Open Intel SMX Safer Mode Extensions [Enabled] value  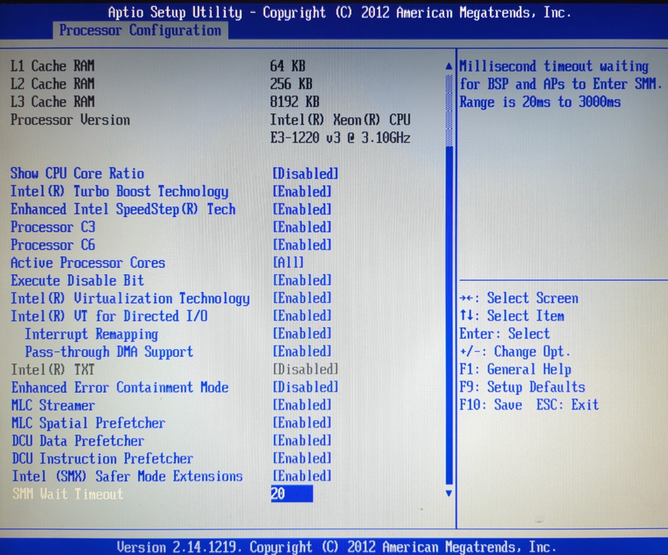click(x=302, y=476)
